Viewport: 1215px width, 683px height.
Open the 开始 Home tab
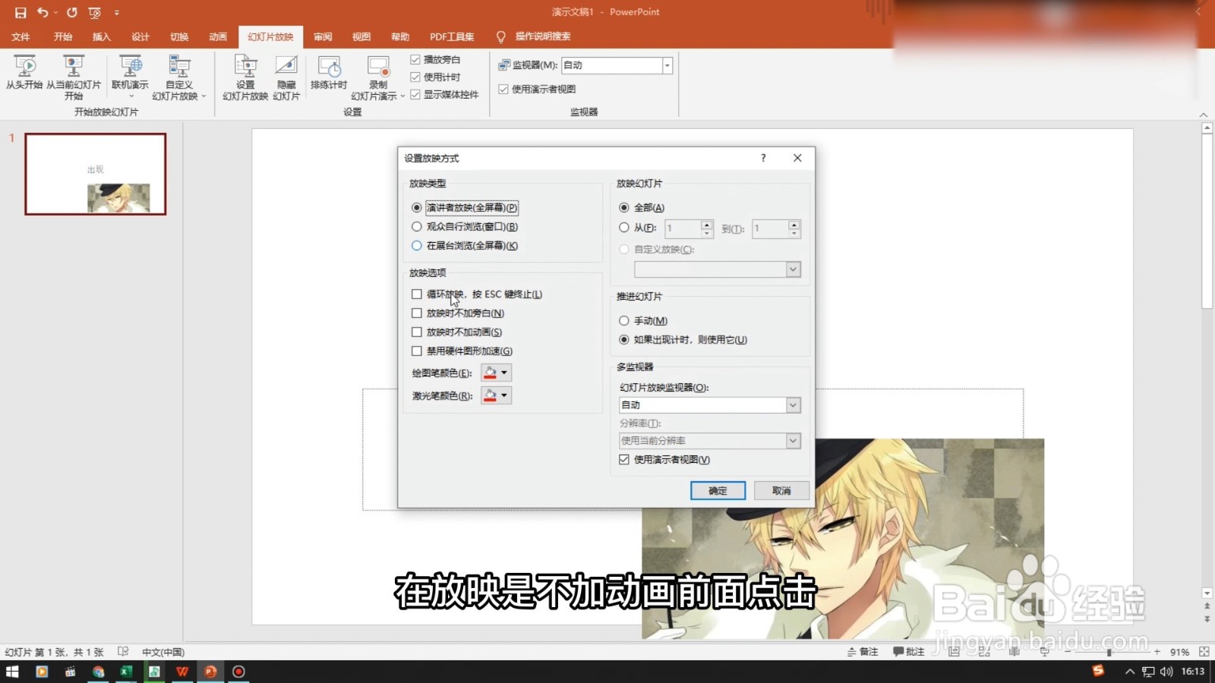click(63, 36)
